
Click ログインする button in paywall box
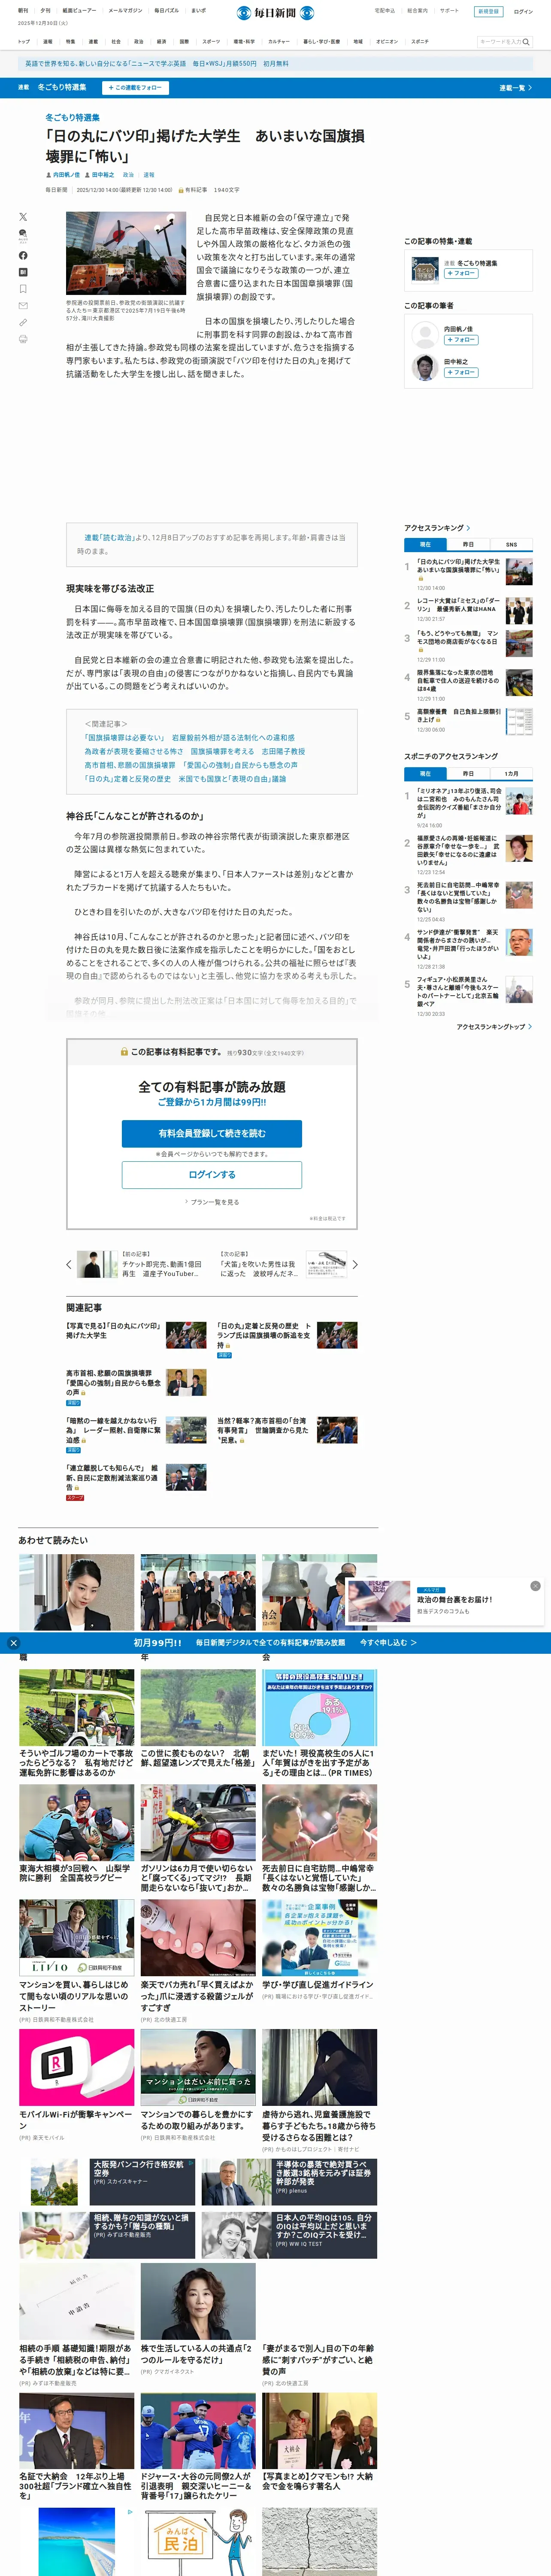212,1175
